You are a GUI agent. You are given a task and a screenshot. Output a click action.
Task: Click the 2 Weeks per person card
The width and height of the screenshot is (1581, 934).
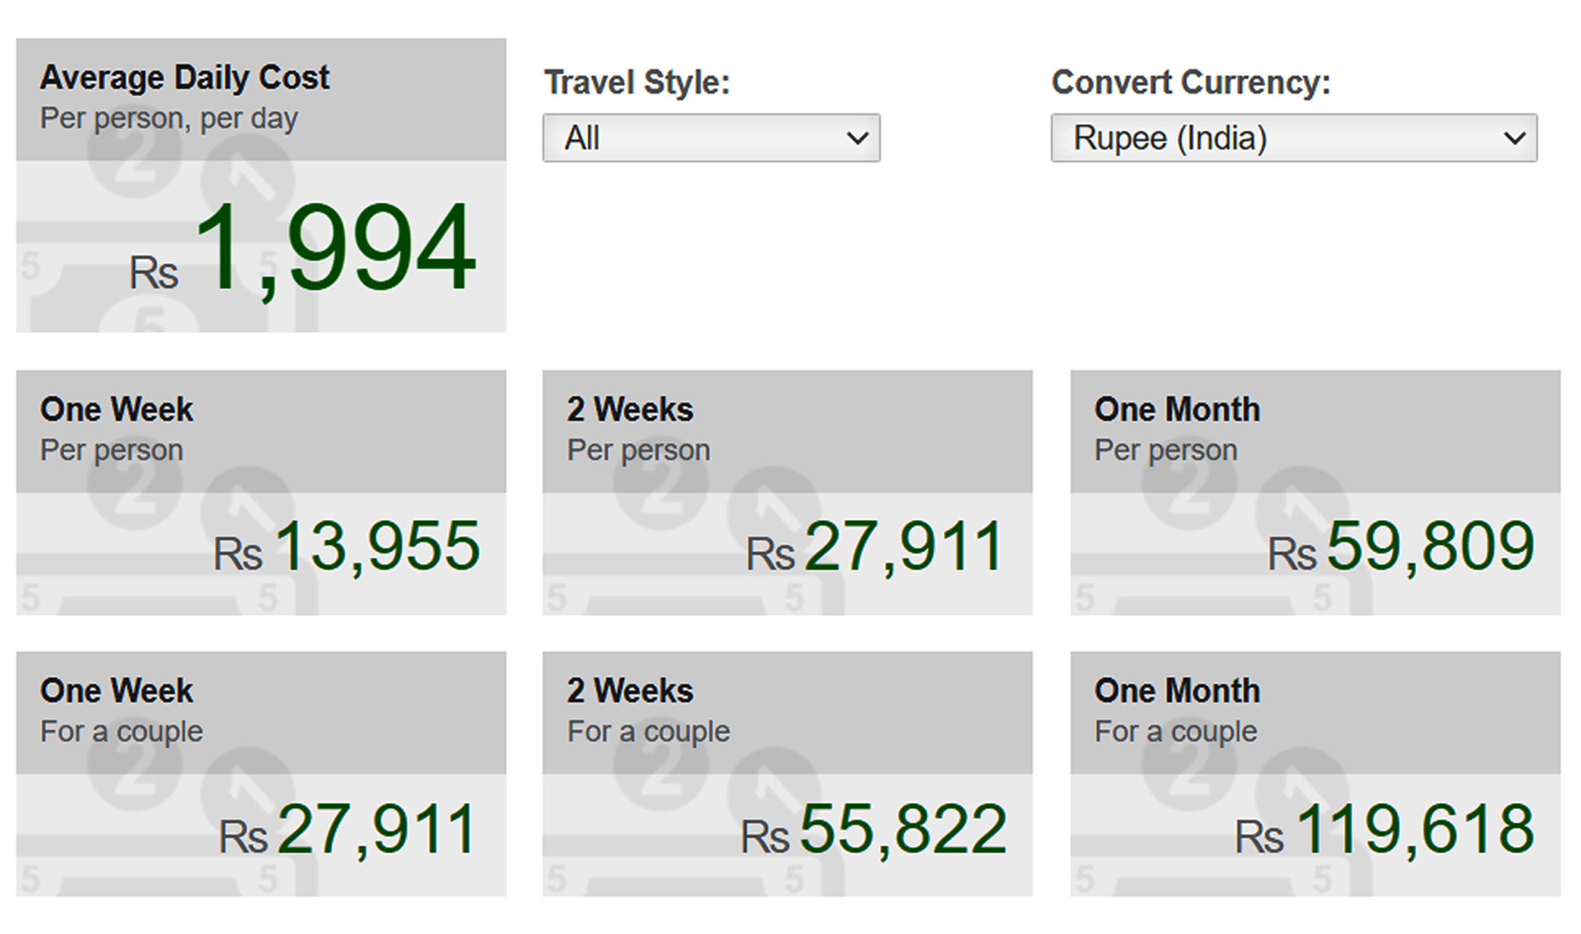(x=787, y=492)
